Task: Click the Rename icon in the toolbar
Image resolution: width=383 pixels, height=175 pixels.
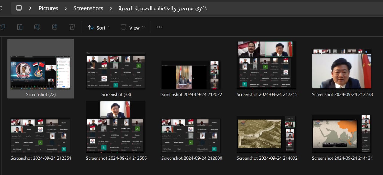Action: click(x=37, y=27)
